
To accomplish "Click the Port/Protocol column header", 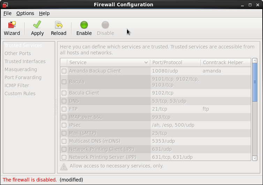I will tap(175, 62).
